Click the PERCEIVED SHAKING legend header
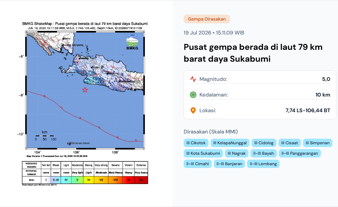Screen dimensions: 338x207 pyautogui.click(x=31, y=165)
